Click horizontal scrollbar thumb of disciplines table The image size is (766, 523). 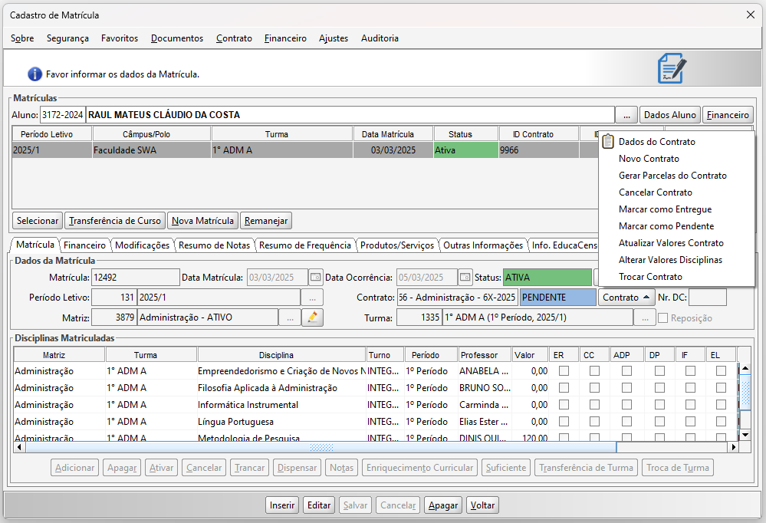click(x=321, y=447)
